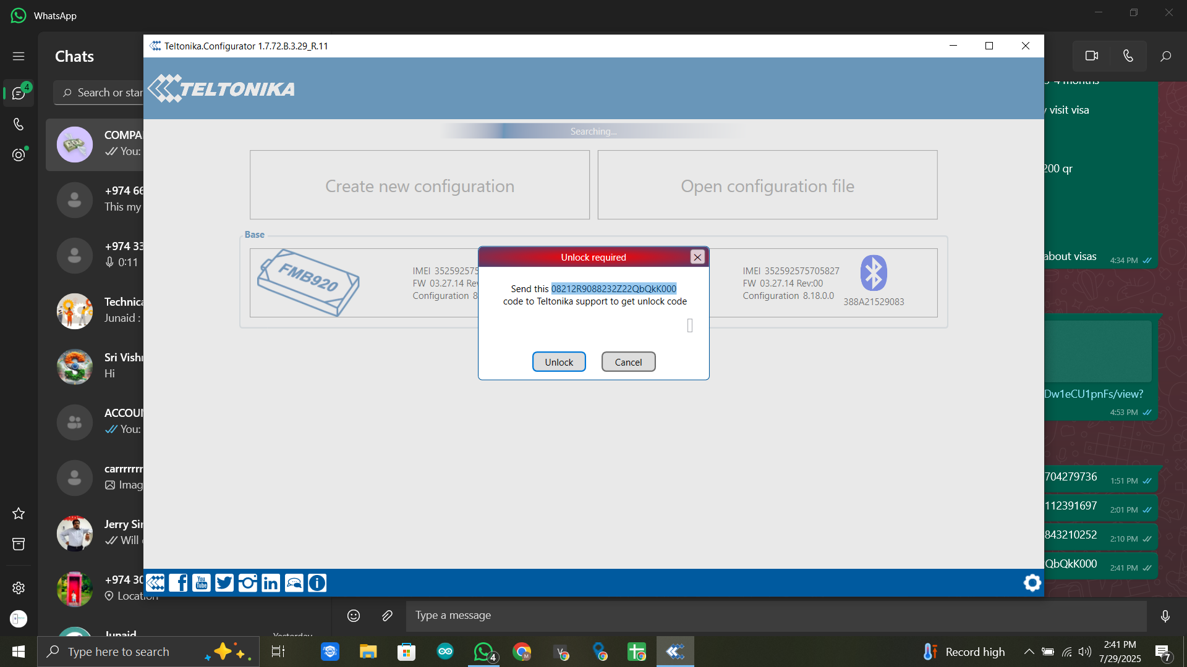Click the unlock code input field
This screenshot has width=1187, height=667.
690,325
